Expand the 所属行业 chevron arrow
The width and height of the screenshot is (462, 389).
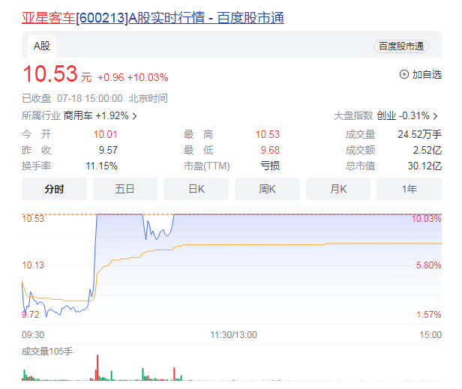pyautogui.click(x=134, y=116)
